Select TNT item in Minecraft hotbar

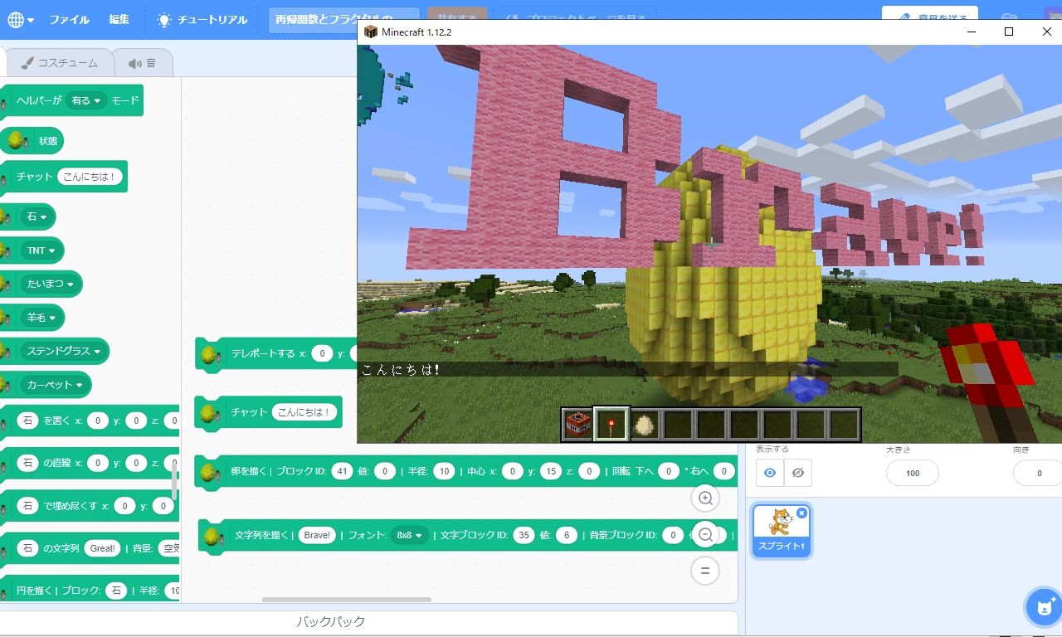pos(577,425)
